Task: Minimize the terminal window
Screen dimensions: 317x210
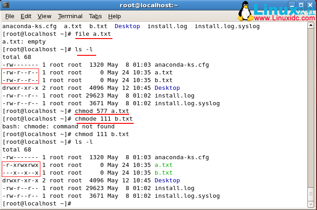Action: click(292, 5)
